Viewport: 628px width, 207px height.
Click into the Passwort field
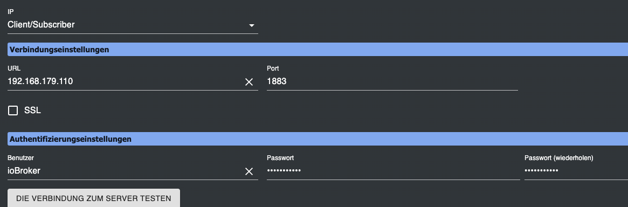point(394,171)
